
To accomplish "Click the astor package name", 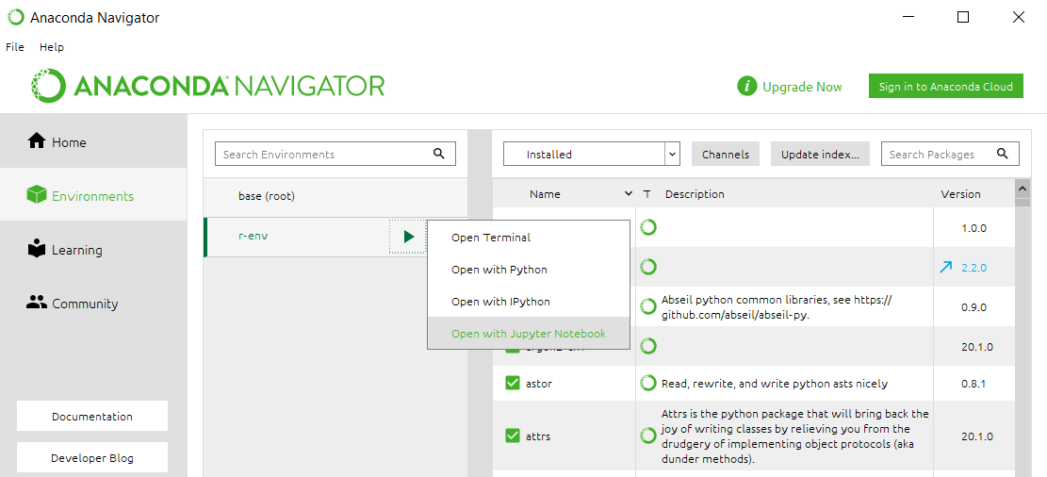I will pyautogui.click(x=539, y=384).
